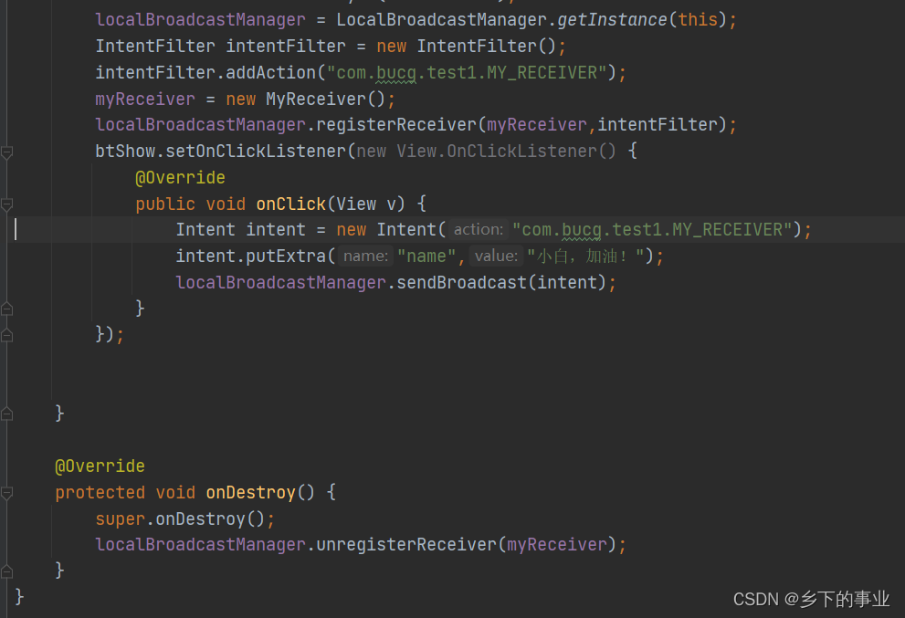This screenshot has width=905, height=618.
Task: Click 'intent.putExtra' method call
Action: 250,256
